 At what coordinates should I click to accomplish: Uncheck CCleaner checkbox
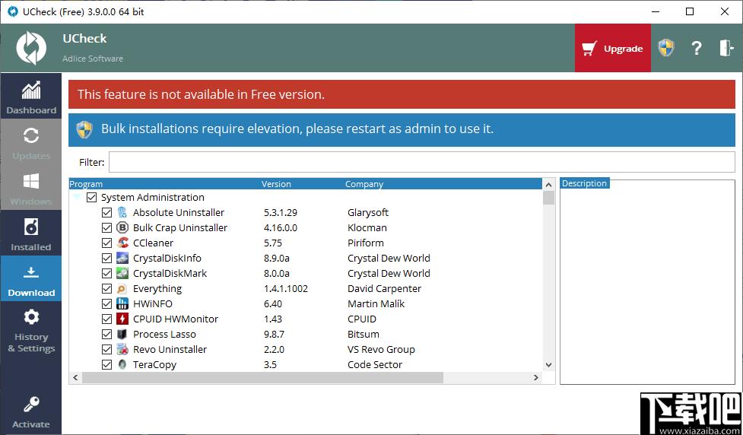[106, 243]
